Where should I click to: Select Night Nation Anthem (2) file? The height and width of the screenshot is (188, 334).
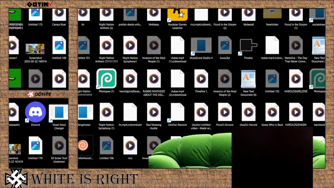[106, 14]
